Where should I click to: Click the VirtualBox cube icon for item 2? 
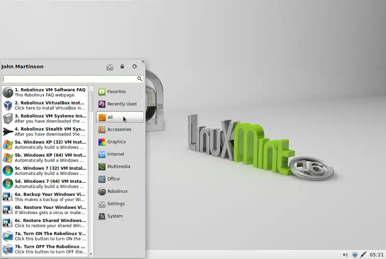pos(8,105)
